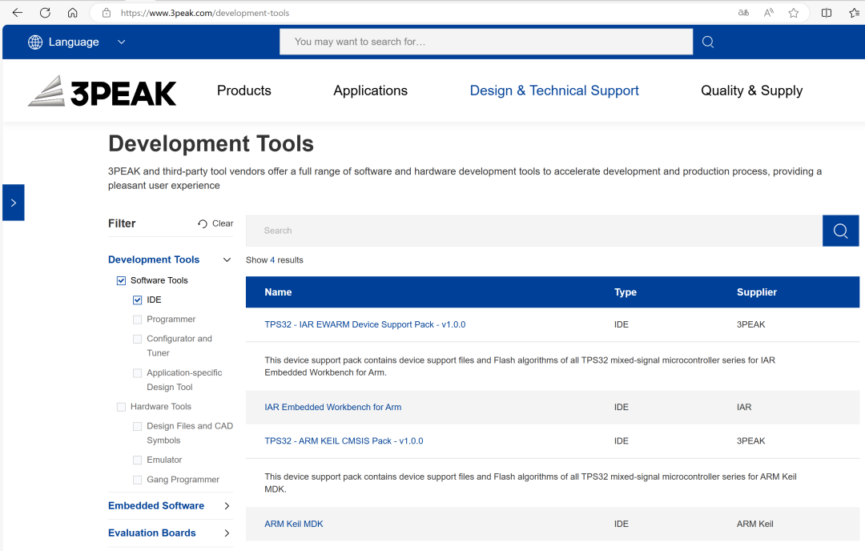Click the 3PEAK logo
865x551 pixels.
pyautogui.click(x=103, y=91)
